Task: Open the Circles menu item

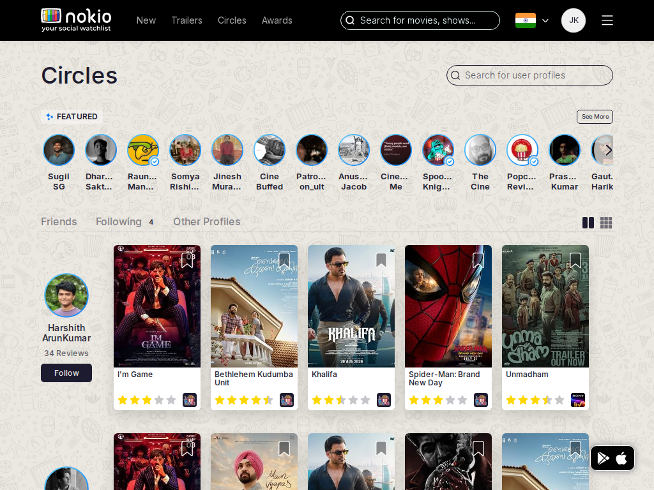Action: (232, 20)
